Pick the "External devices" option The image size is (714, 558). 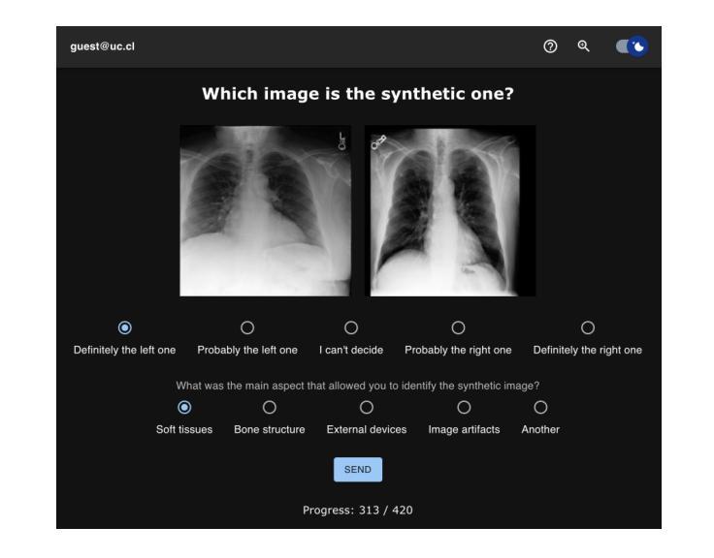coord(367,408)
